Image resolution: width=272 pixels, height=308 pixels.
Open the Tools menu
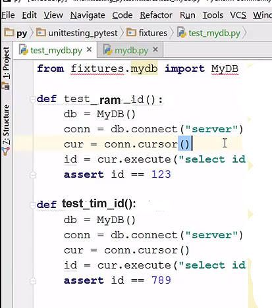pyautogui.click(x=213, y=15)
